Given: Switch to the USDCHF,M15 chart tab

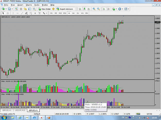Looking at the screenshot, I should coord(20,110).
